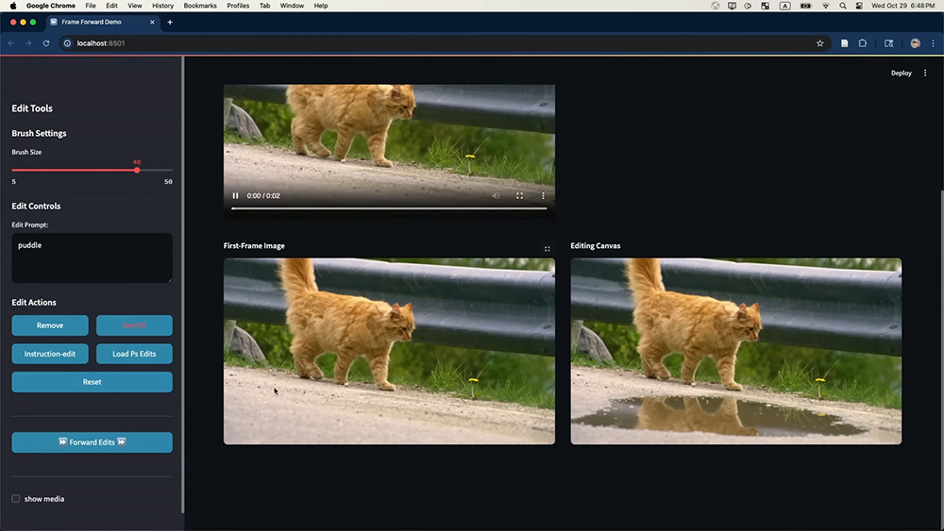Pause the video playback
944x531 pixels.
pos(236,196)
